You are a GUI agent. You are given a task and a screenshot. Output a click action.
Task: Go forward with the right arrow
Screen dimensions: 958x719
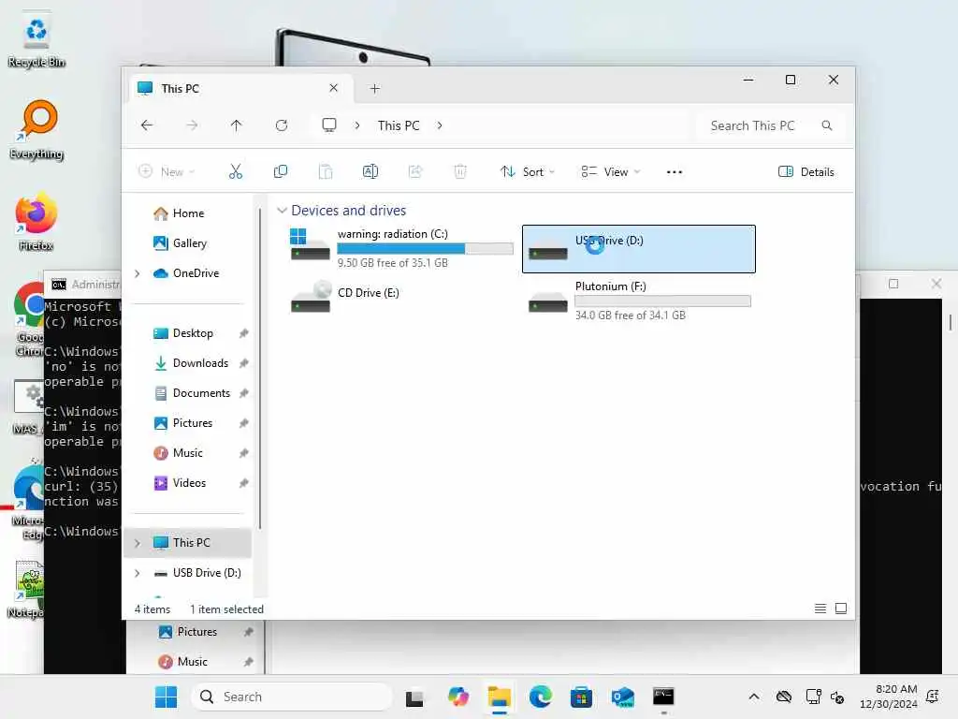[192, 125]
